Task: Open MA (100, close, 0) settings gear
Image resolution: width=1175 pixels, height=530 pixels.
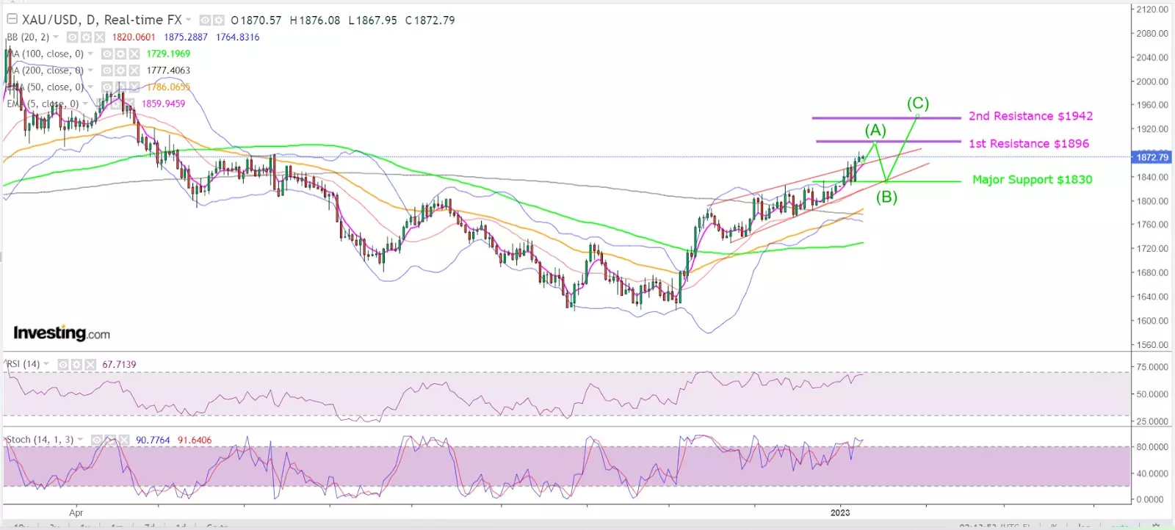Action: [x=120, y=54]
